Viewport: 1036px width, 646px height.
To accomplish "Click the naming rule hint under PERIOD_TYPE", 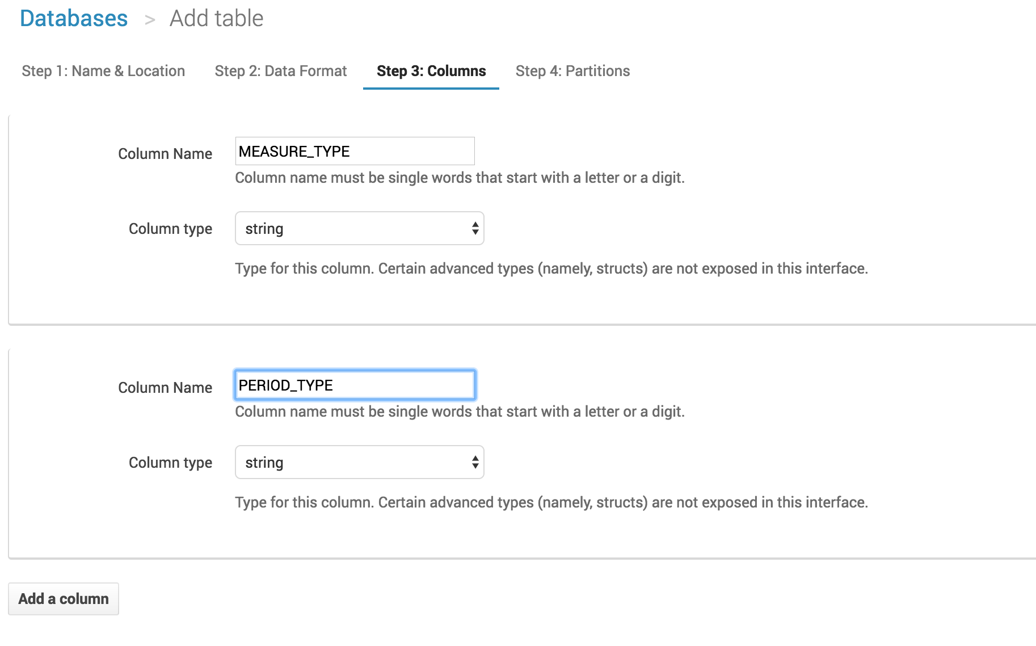I will (x=460, y=412).
